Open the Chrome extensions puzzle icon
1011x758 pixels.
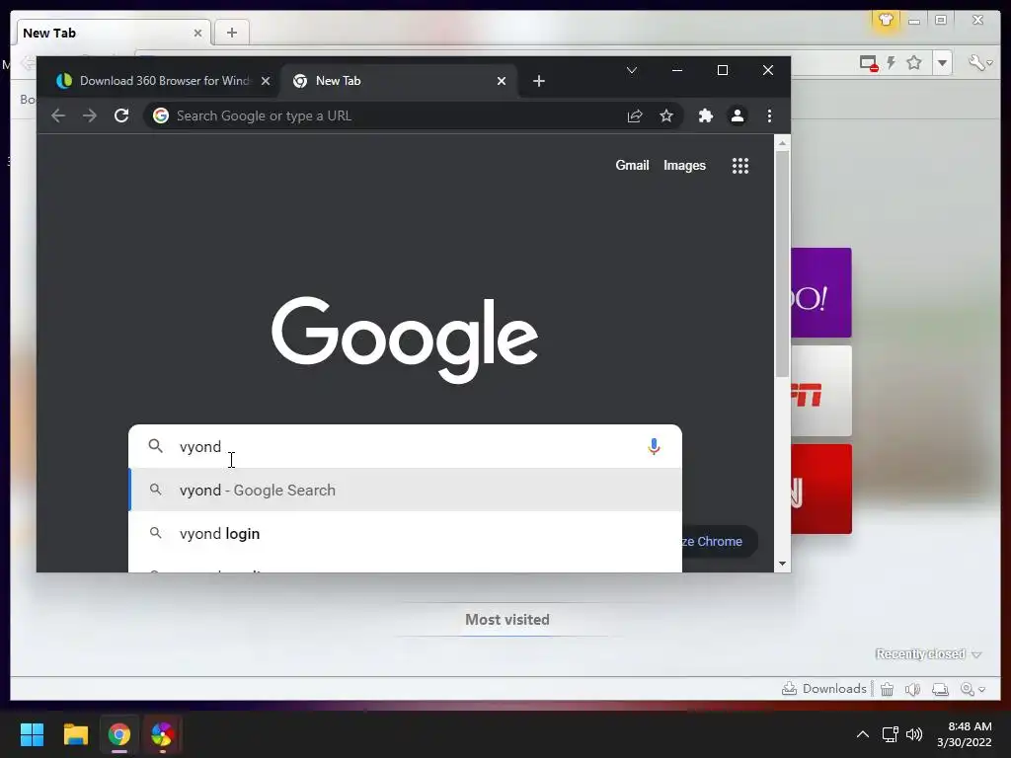click(705, 115)
